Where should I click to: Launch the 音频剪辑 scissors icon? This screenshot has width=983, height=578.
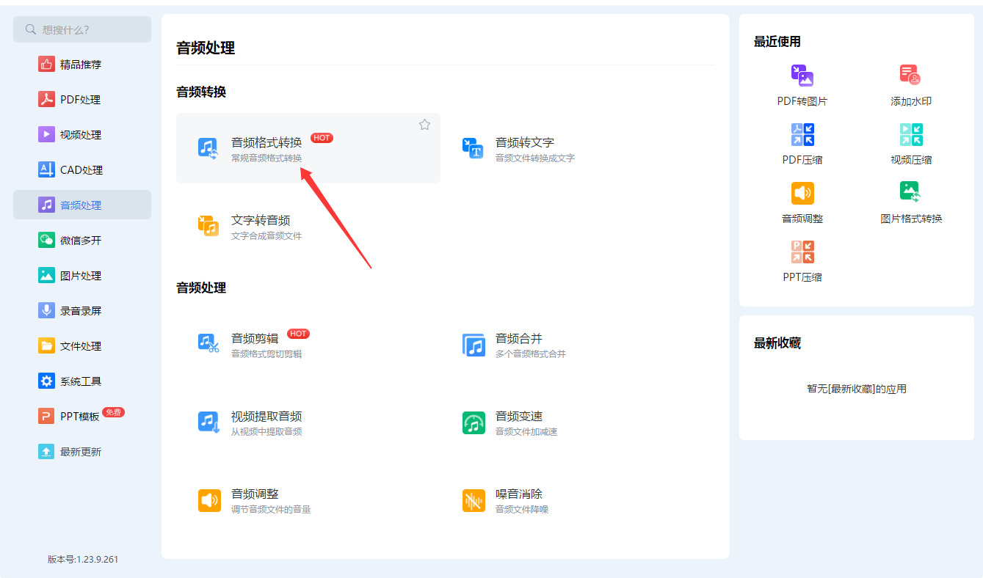click(x=208, y=343)
